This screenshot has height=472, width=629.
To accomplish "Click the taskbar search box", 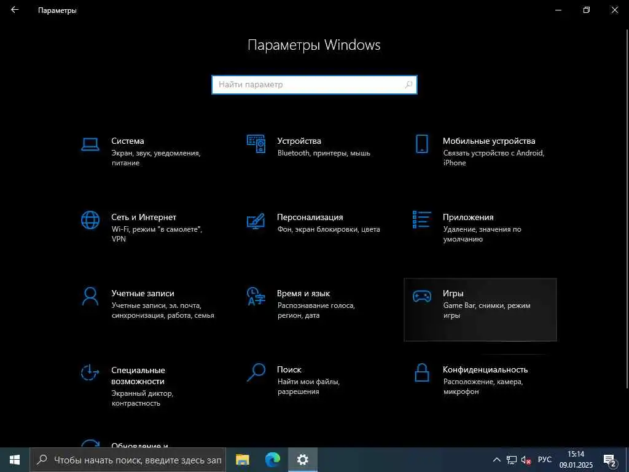I will (128, 460).
